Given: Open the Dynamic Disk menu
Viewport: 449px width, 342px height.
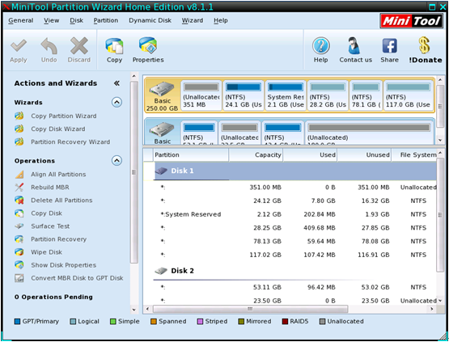Looking at the screenshot, I should pos(150,20).
